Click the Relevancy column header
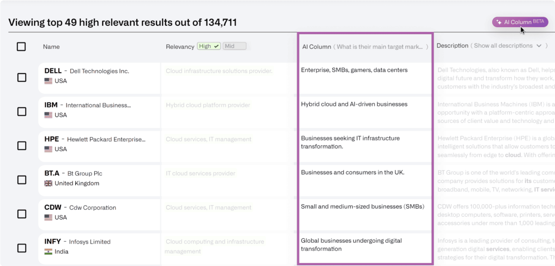The height and width of the screenshot is (266, 555). 180,47
